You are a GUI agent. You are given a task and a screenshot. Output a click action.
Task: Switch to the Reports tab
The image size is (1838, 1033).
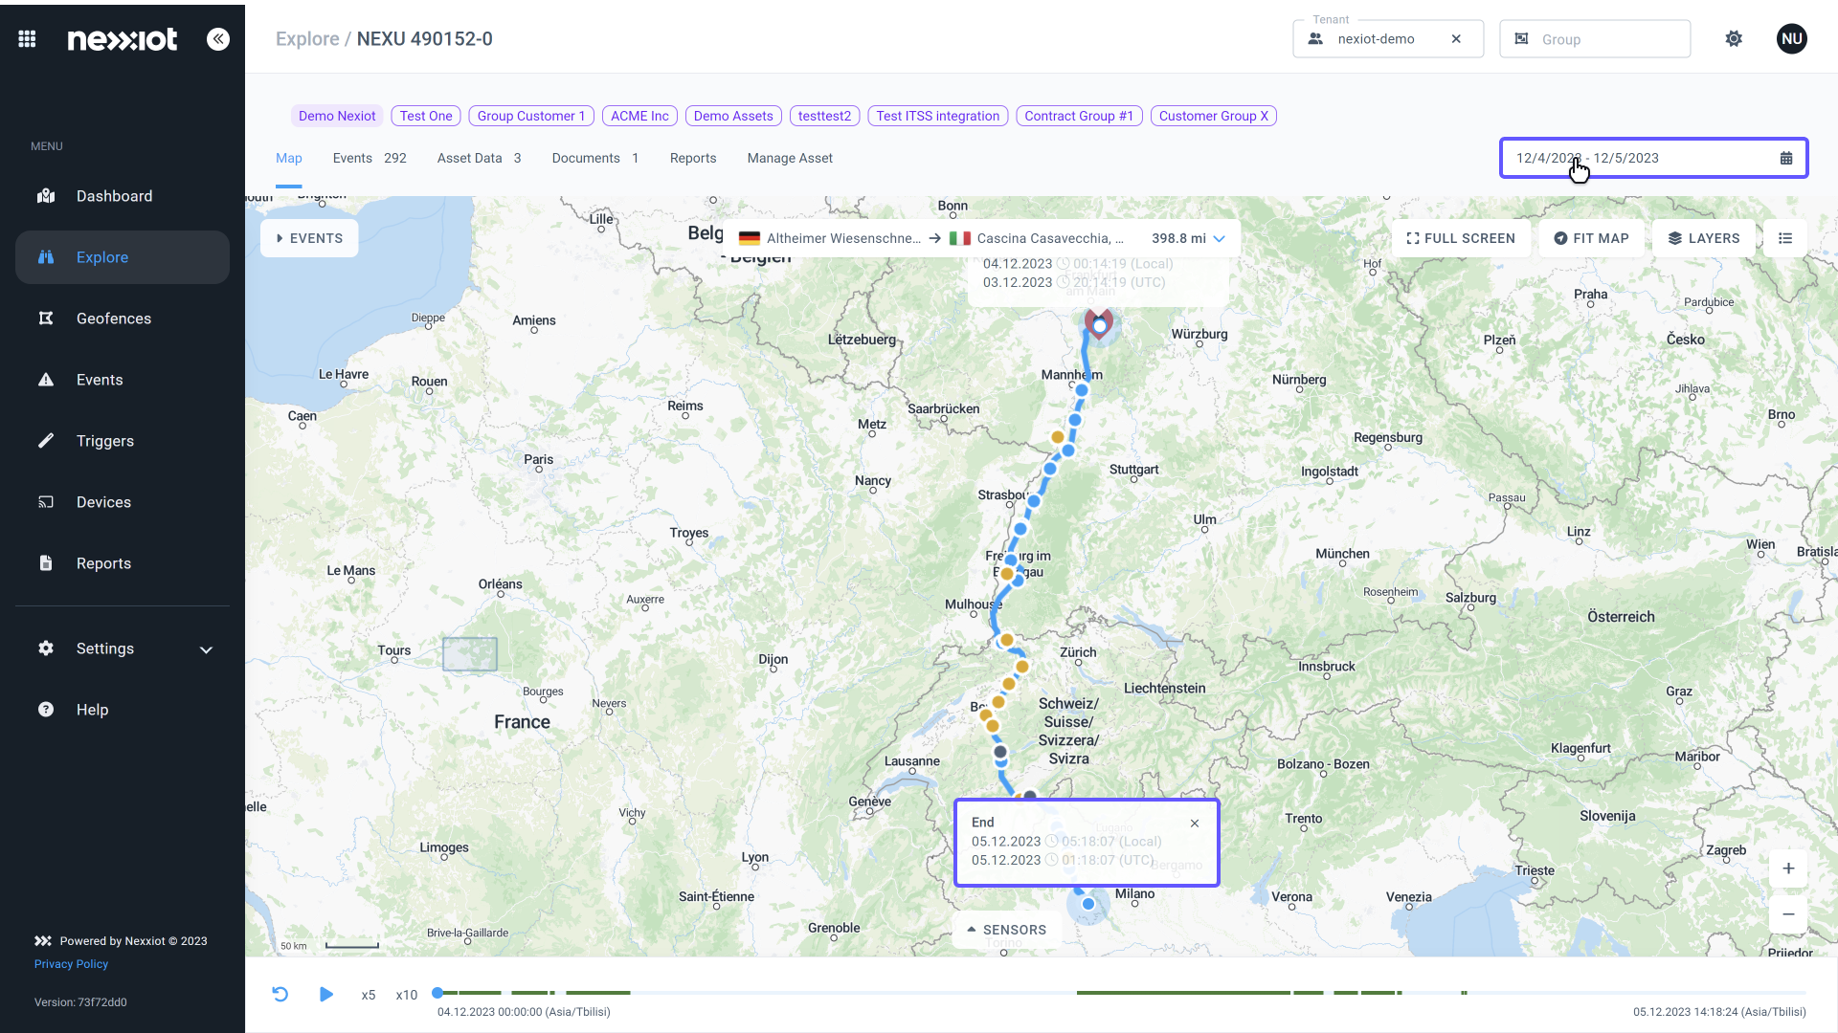pos(693,159)
